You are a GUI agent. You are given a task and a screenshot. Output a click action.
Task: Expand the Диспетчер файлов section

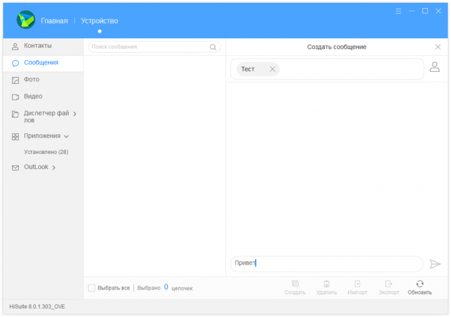[75, 114]
